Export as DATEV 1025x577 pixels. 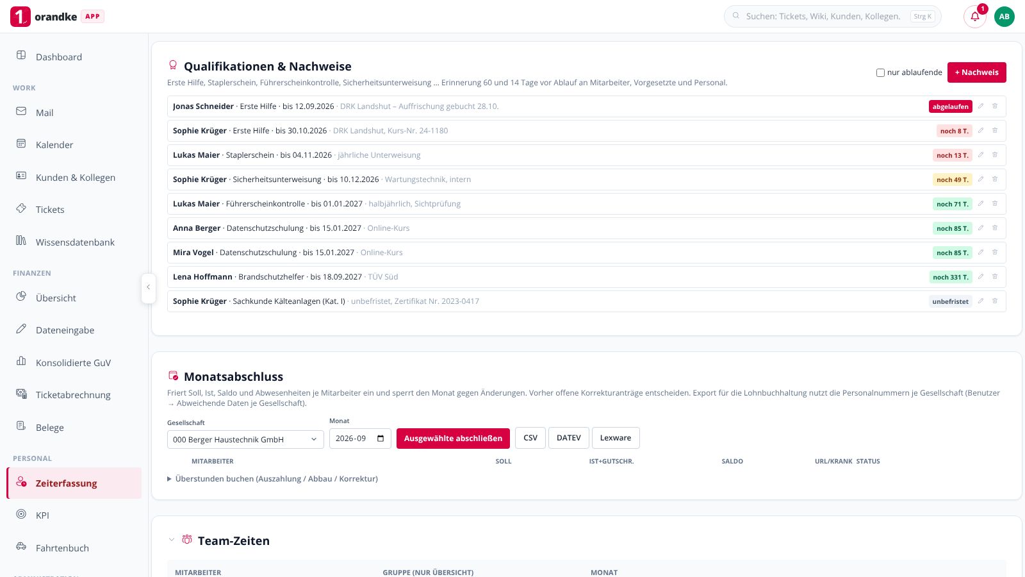click(x=569, y=438)
